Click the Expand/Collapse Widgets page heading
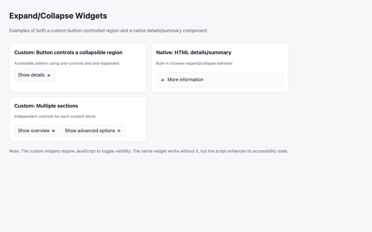The image size is (372, 232). pyautogui.click(x=58, y=16)
